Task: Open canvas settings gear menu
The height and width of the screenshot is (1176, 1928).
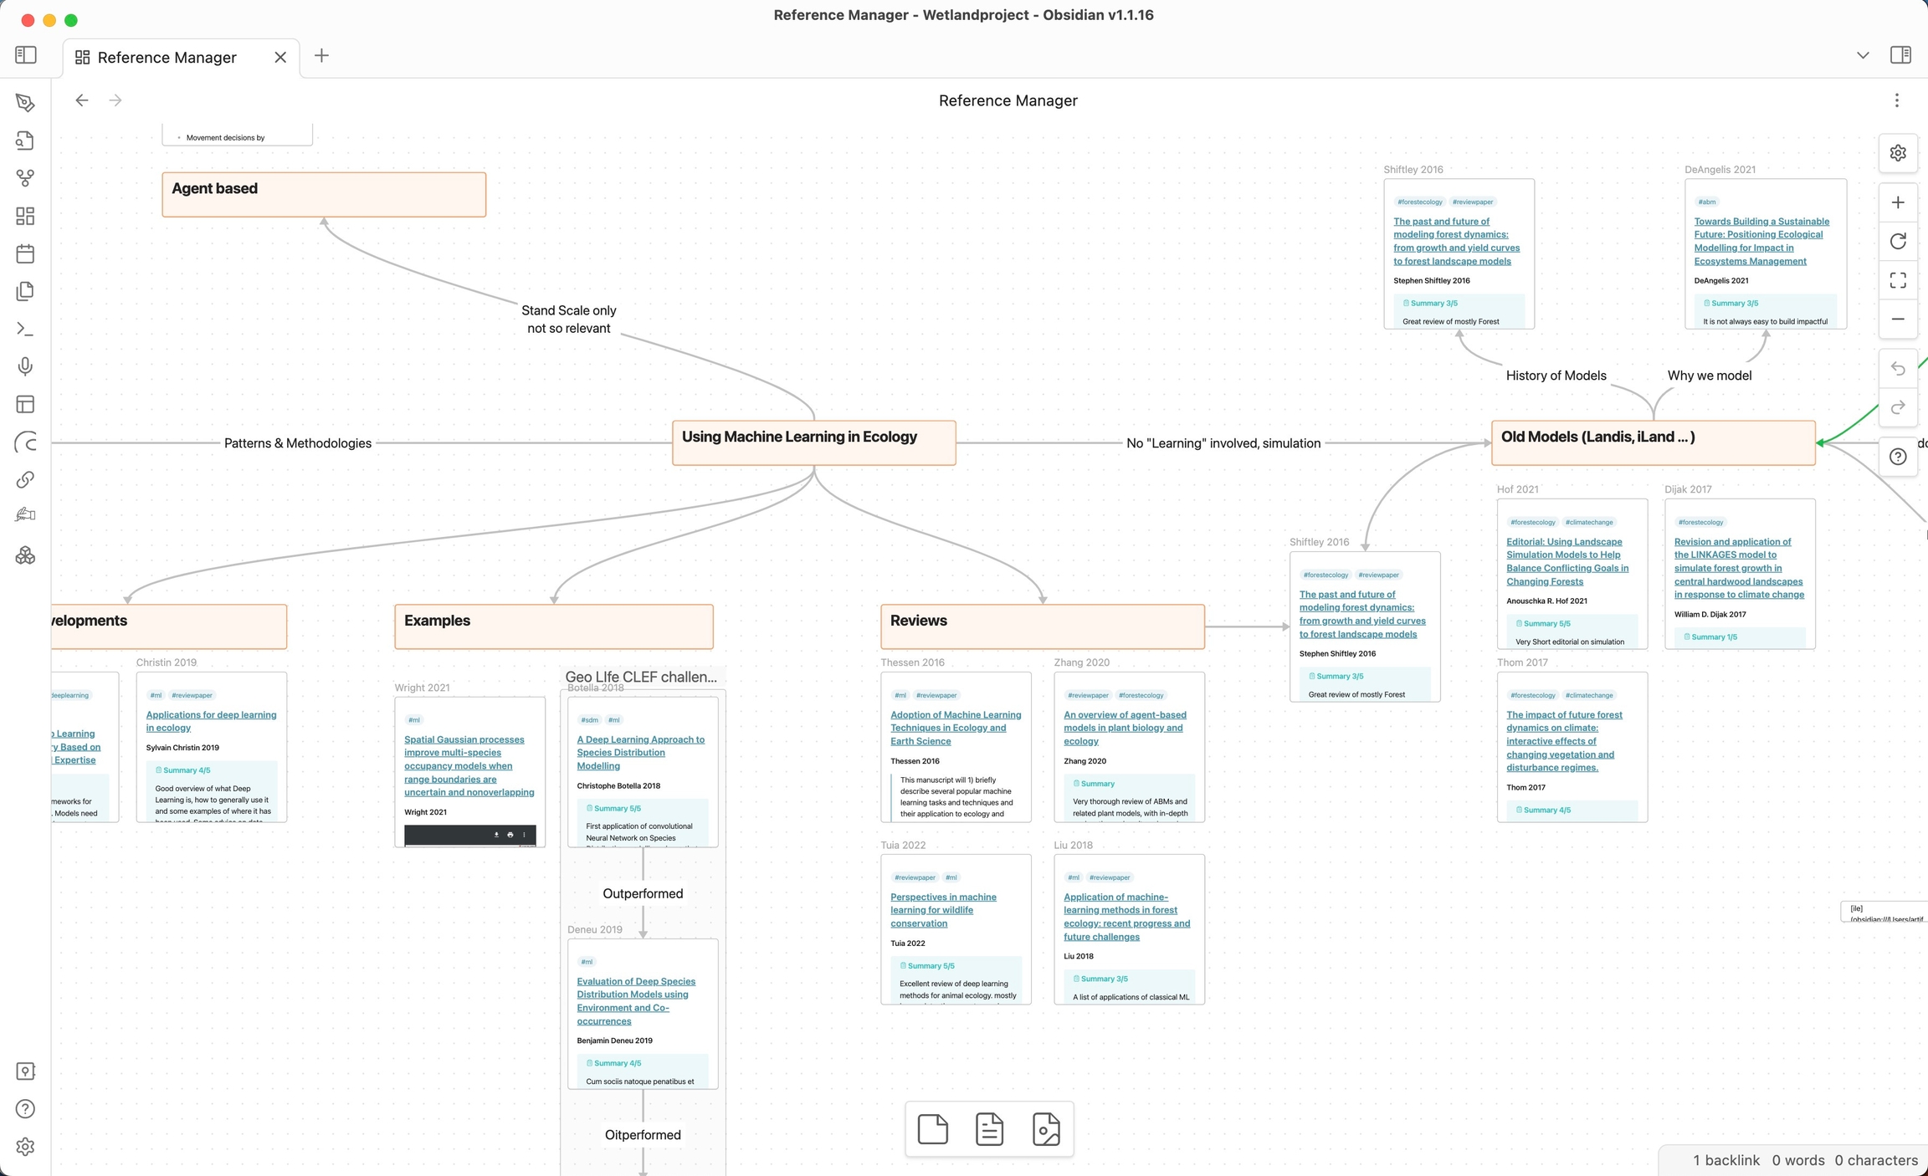Action: click(x=1898, y=153)
